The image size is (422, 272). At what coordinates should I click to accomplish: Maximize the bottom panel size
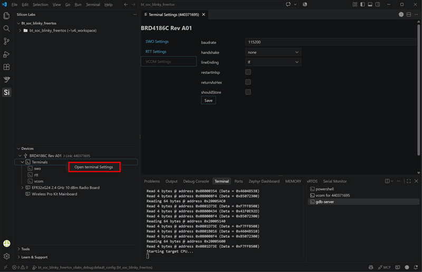(408, 181)
